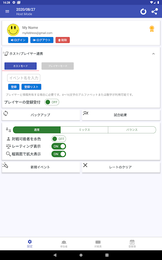Tap the share icon in header
Screen dimensions: 162x260
point(154,12)
